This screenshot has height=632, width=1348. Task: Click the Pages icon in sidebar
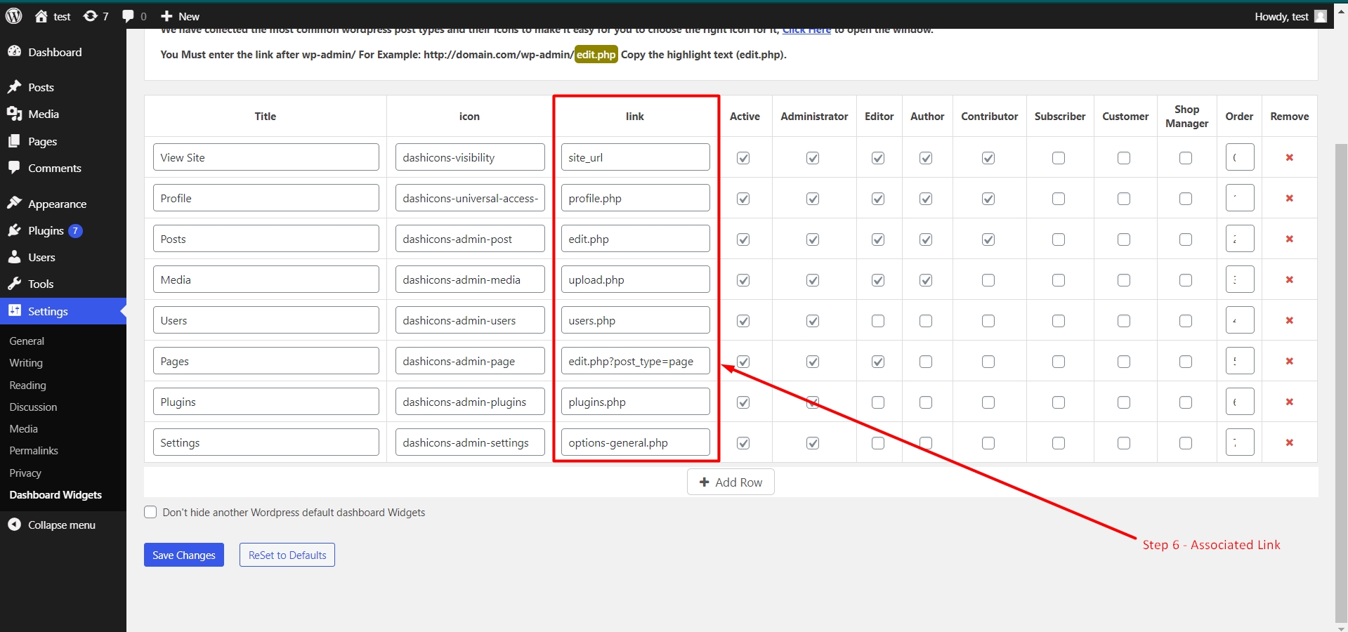tap(14, 141)
